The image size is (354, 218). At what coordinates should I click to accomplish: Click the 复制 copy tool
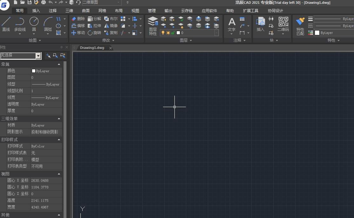pos(111,33)
